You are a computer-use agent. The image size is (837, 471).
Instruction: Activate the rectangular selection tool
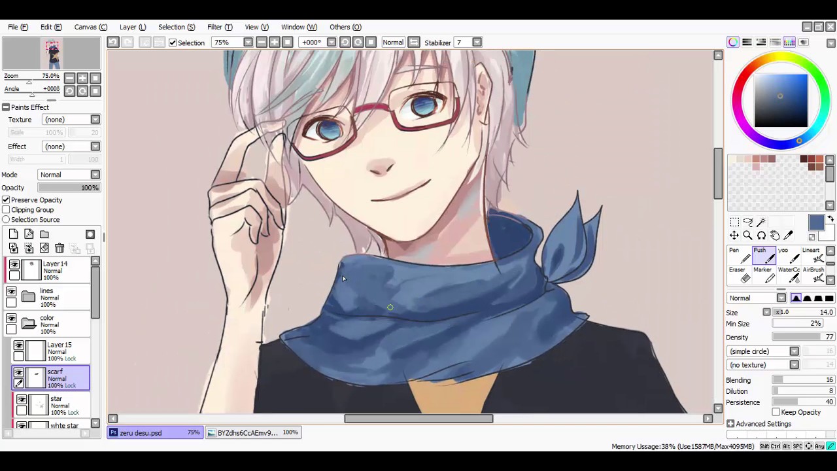tap(734, 222)
